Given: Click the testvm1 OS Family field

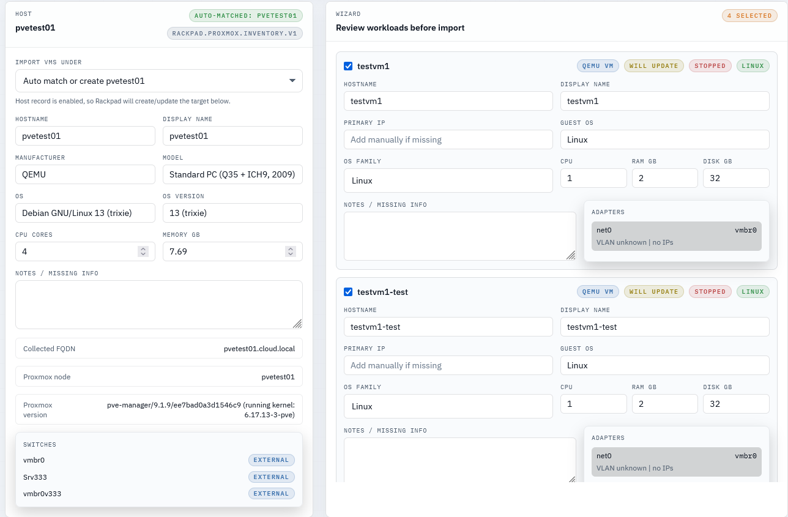Looking at the screenshot, I should (448, 180).
